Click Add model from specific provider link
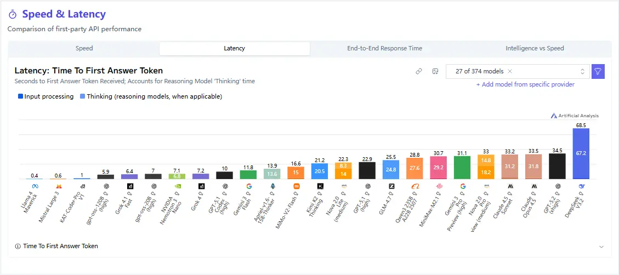Image resolution: width=619 pixels, height=275 pixels. 525,84
